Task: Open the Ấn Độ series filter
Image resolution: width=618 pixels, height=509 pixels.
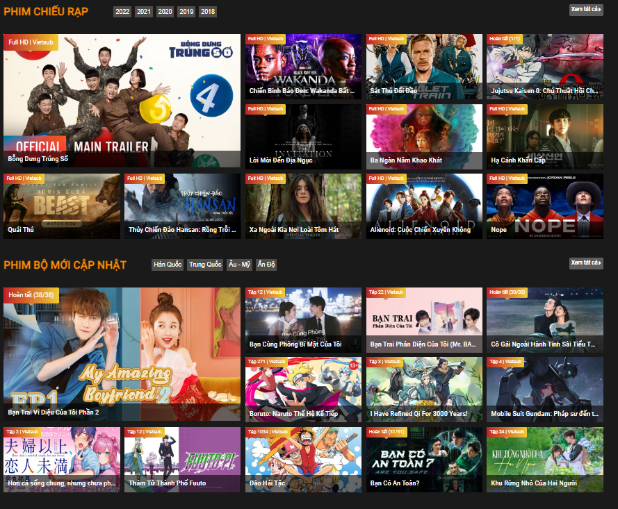Action: 266,265
